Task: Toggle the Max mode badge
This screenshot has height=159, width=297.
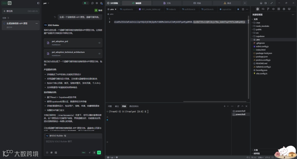Action: [84, 152]
